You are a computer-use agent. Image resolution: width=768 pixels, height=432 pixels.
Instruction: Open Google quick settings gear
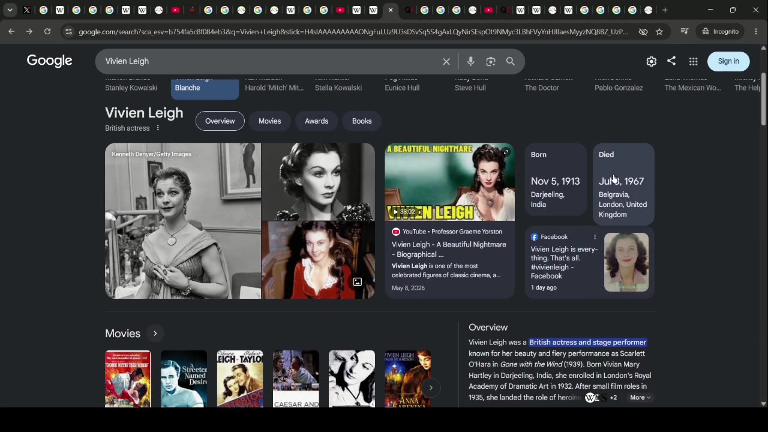(652, 61)
